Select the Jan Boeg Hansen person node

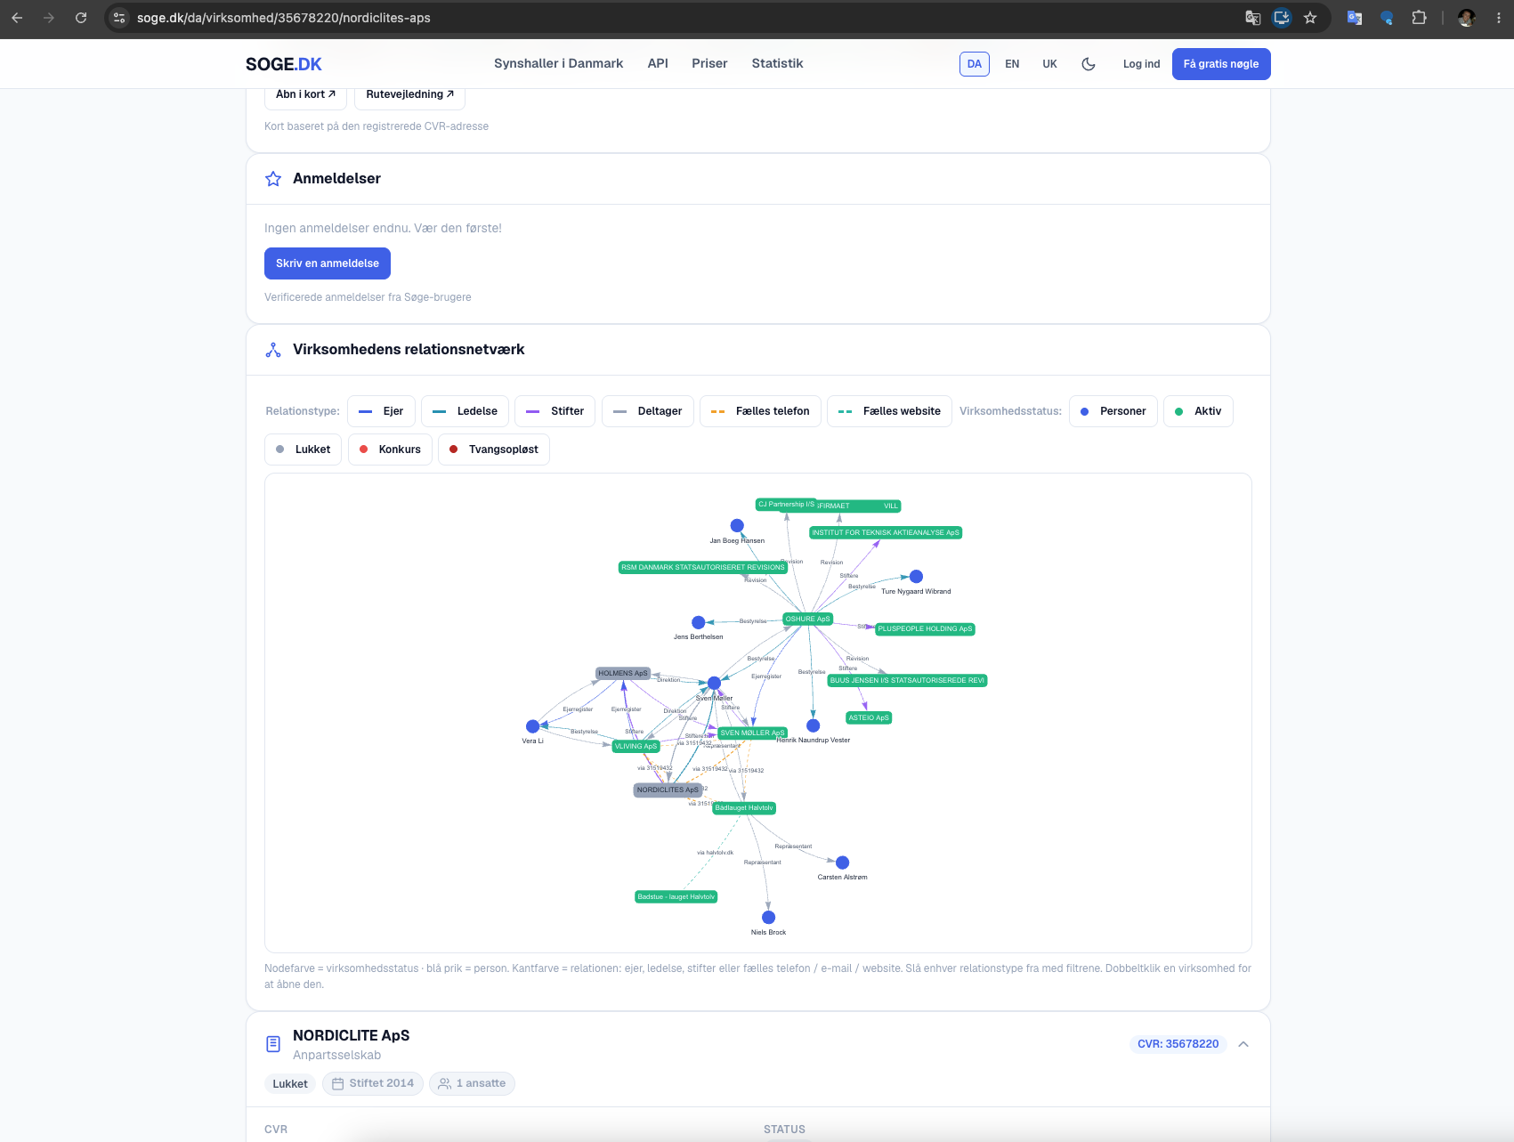click(x=737, y=525)
